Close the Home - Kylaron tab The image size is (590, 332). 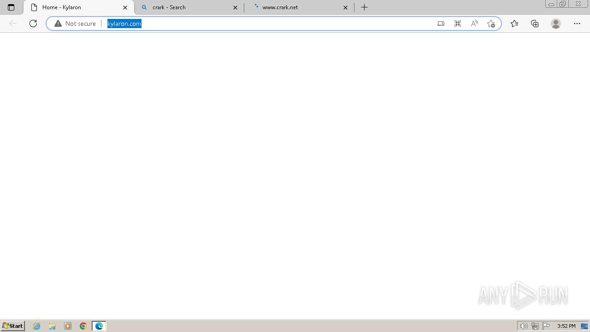[x=125, y=7]
